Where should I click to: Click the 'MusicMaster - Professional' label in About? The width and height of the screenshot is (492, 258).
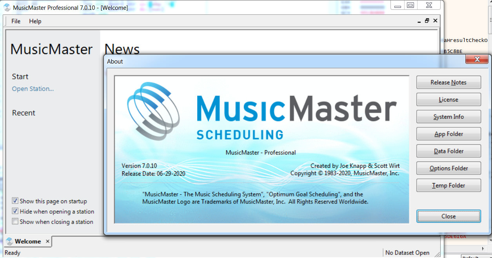click(x=261, y=153)
